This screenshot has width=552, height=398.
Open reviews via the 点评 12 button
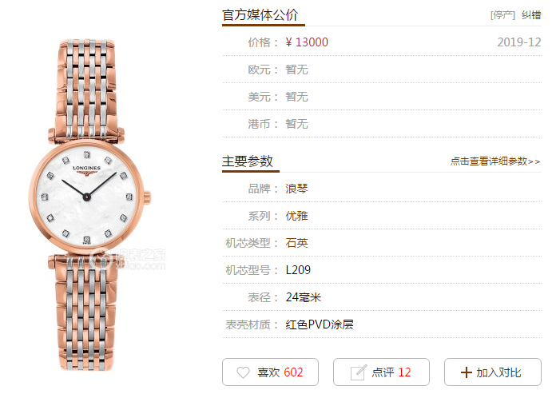[381, 372]
